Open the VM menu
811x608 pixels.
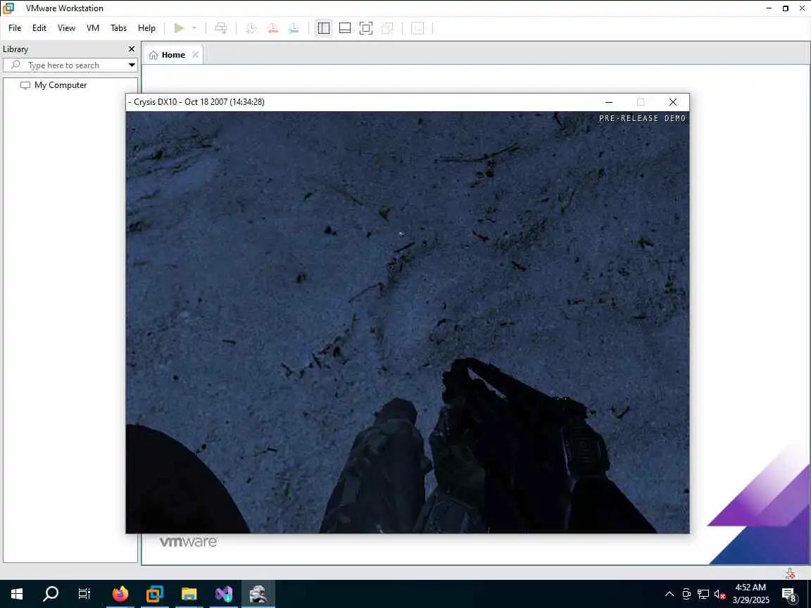tap(93, 28)
